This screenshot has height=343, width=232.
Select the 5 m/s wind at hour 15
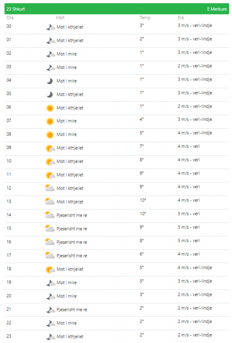point(183,227)
